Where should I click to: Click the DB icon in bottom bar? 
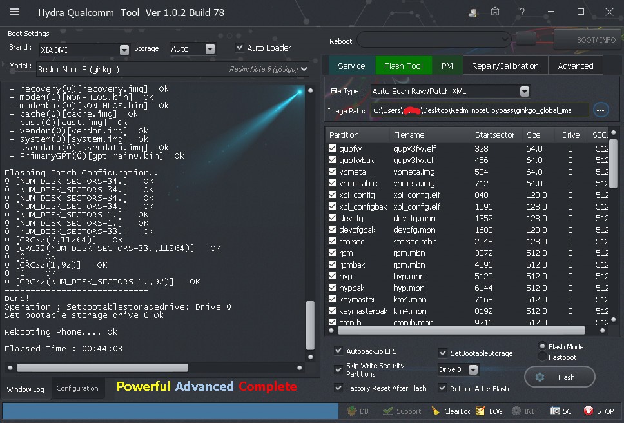(x=351, y=411)
